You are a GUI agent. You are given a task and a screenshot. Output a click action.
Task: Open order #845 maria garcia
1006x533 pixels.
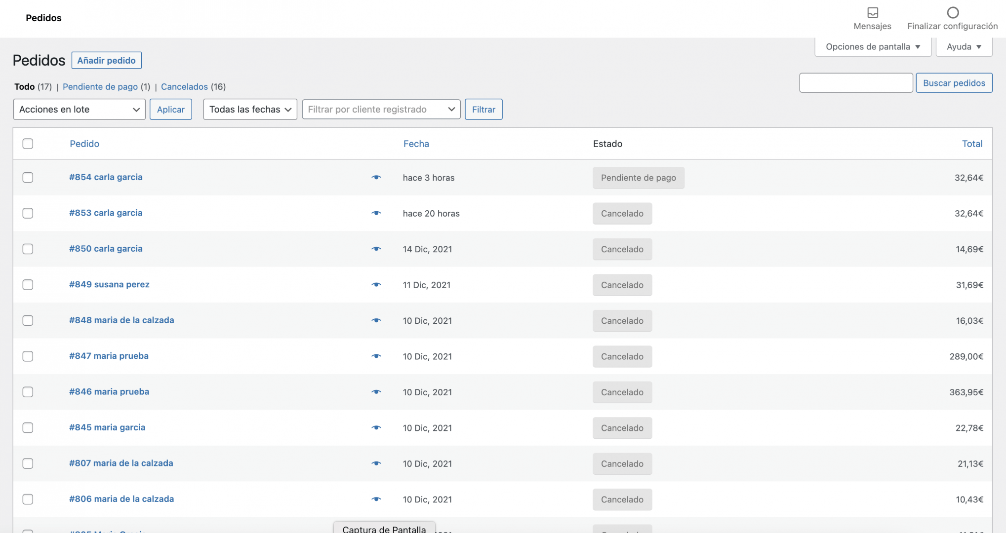click(x=107, y=428)
